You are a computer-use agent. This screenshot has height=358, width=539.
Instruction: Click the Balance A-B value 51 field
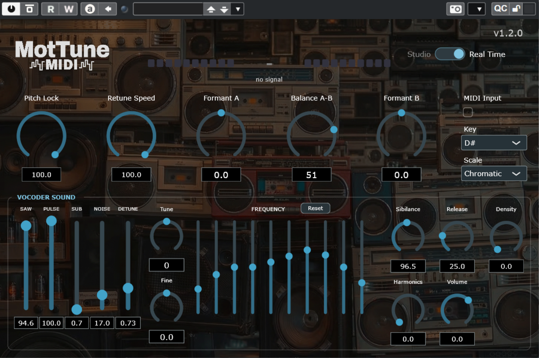pyautogui.click(x=312, y=174)
